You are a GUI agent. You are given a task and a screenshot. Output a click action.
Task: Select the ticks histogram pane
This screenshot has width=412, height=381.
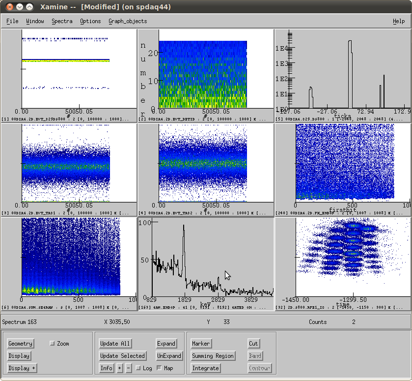coord(342,74)
